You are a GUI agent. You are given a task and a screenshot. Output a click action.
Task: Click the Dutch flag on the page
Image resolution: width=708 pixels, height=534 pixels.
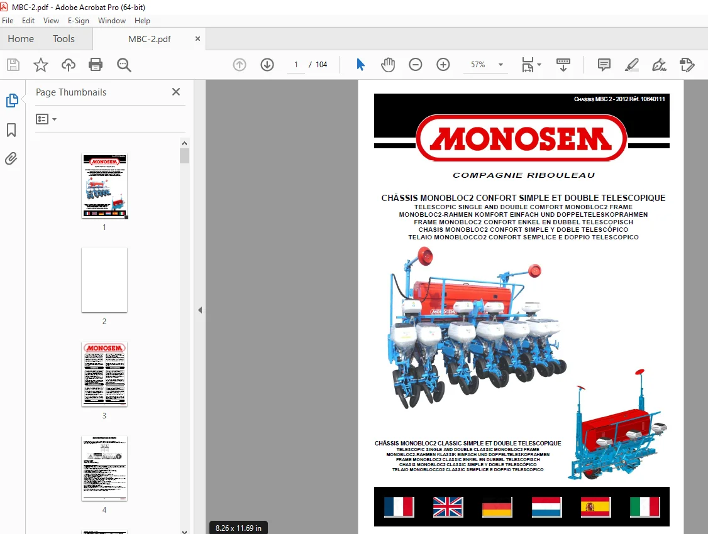(x=546, y=507)
